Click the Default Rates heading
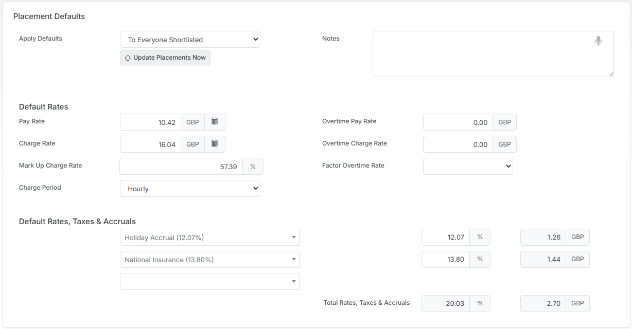The image size is (632, 329). click(x=44, y=107)
